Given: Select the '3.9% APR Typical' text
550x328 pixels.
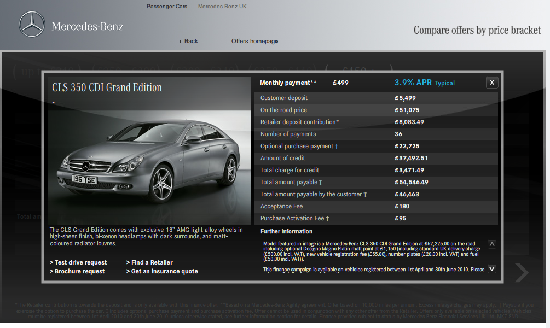Looking at the screenshot, I should 425,83.
